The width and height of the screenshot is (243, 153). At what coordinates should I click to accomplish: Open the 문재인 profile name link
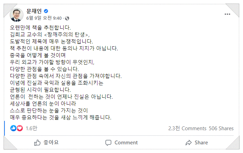coord(34,11)
